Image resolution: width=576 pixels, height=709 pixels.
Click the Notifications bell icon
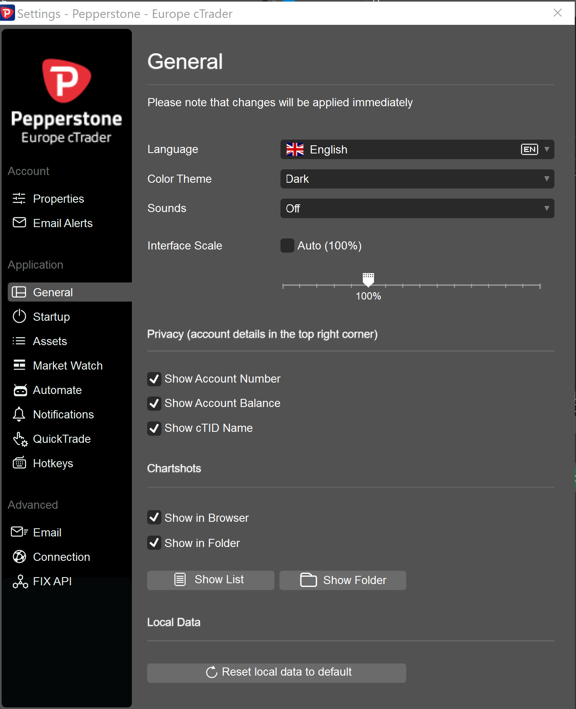pos(19,414)
